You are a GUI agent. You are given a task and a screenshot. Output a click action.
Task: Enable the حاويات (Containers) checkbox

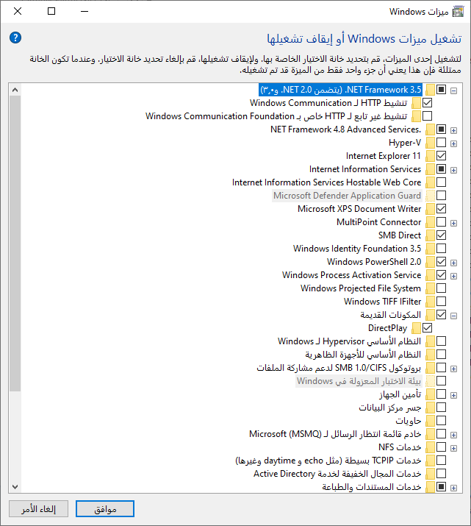click(441, 420)
